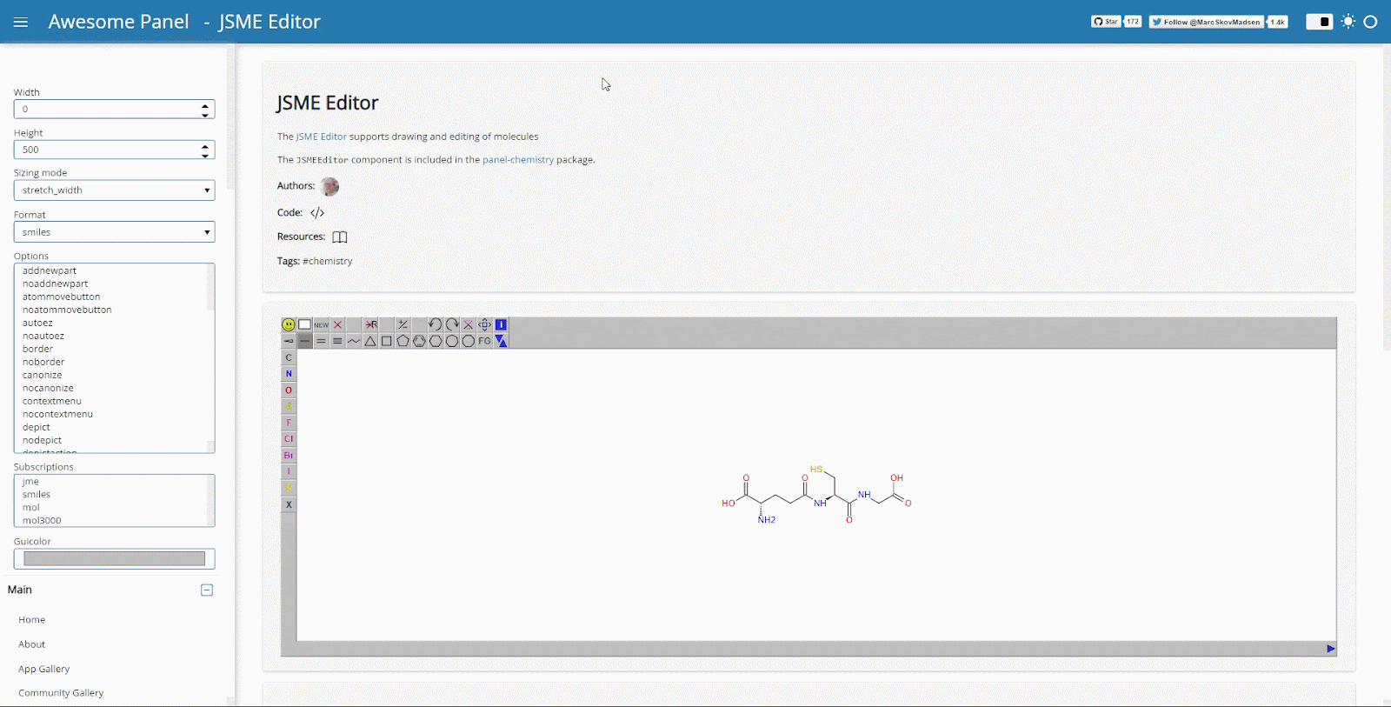1391x707 pixels.
Task: Open Home in the Main menu
Action: [x=32, y=620]
